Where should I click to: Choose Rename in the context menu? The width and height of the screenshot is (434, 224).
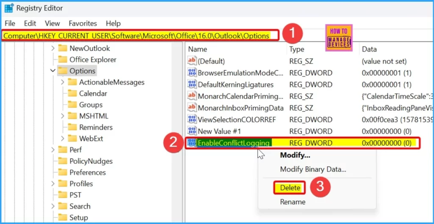(292, 202)
